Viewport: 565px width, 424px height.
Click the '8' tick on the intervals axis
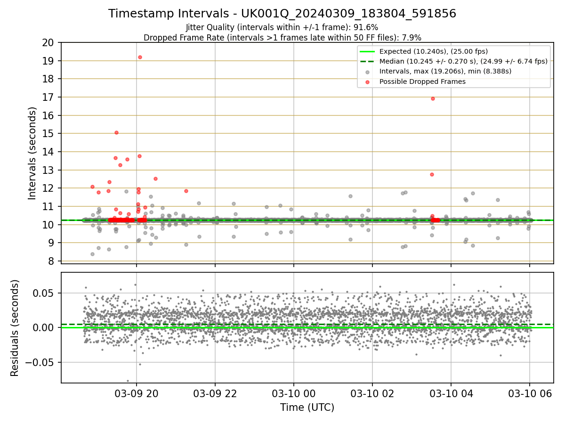point(52,261)
